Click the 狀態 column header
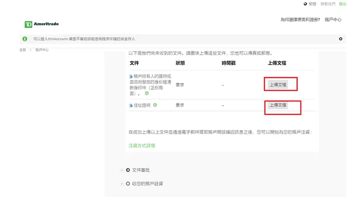The height and width of the screenshot is (197, 364). (x=180, y=63)
